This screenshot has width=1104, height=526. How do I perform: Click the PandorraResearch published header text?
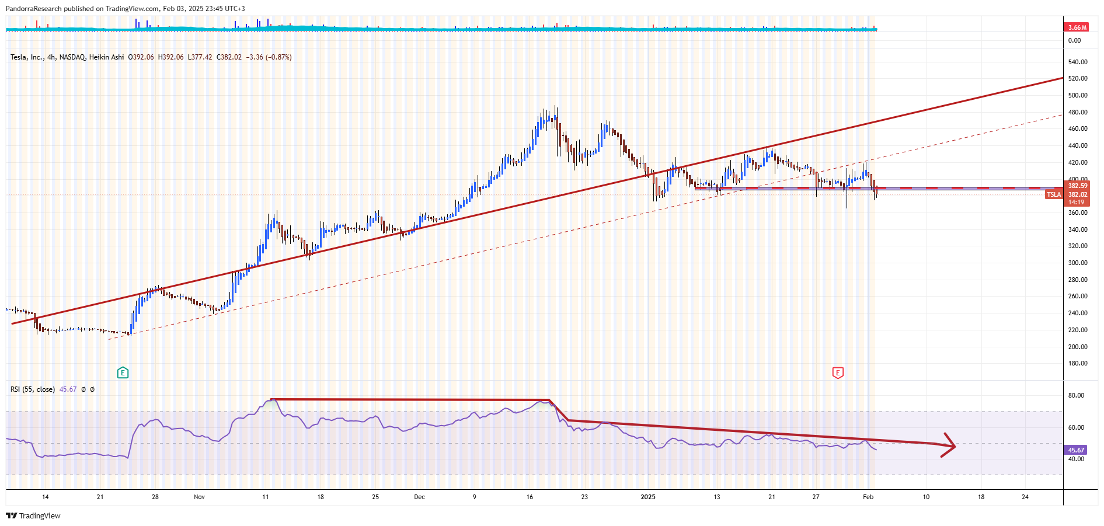click(125, 9)
